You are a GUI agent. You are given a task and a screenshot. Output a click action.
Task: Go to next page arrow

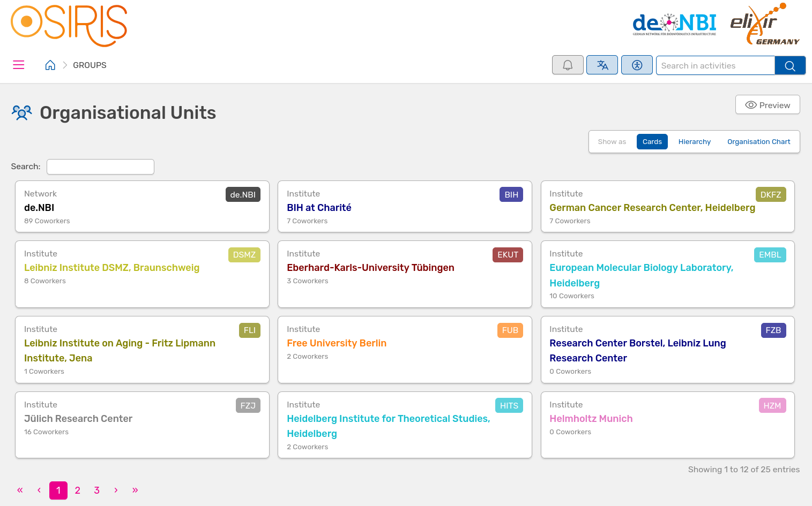click(116, 490)
